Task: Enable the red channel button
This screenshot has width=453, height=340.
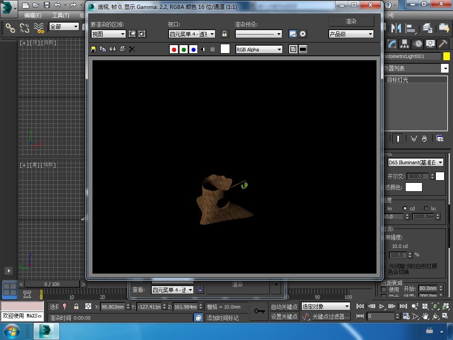Action: 174,49
